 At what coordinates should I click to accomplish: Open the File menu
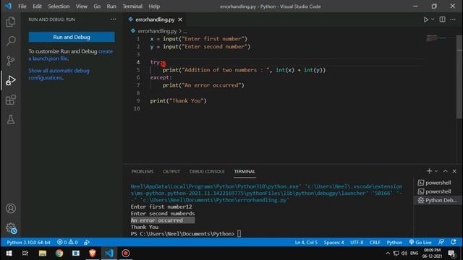22,6
